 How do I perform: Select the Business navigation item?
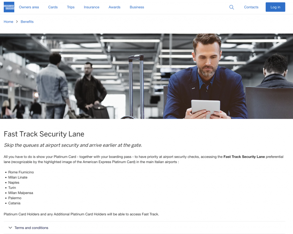tap(137, 7)
